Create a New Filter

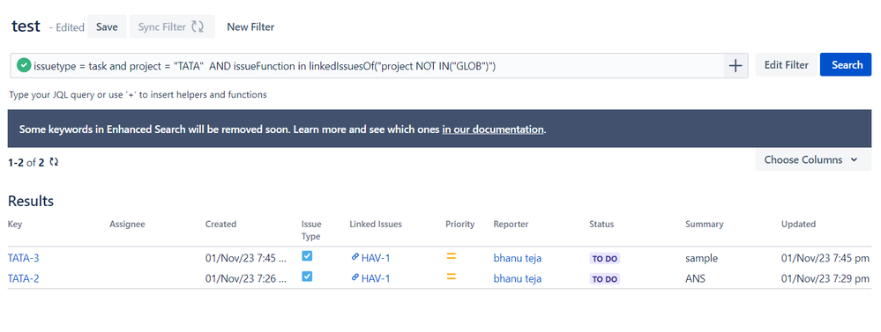point(250,26)
